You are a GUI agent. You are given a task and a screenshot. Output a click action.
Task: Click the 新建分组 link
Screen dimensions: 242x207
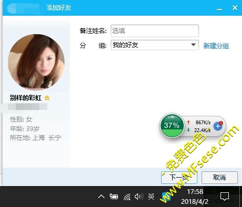216,46
